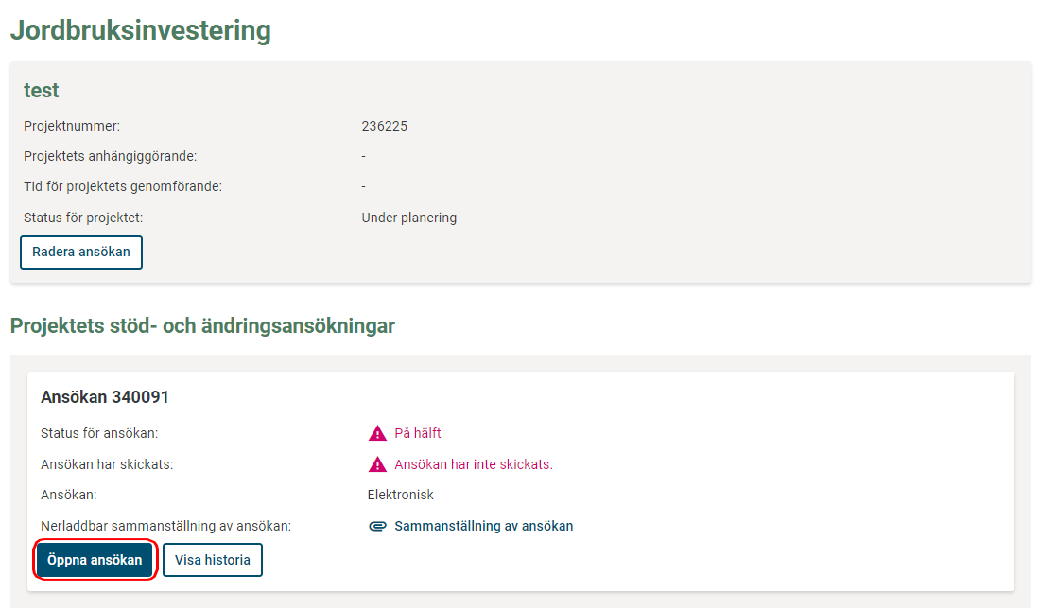The image size is (1040, 610).
Task: Click the paperclip attachment icon
Action: click(x=377, y=527)
